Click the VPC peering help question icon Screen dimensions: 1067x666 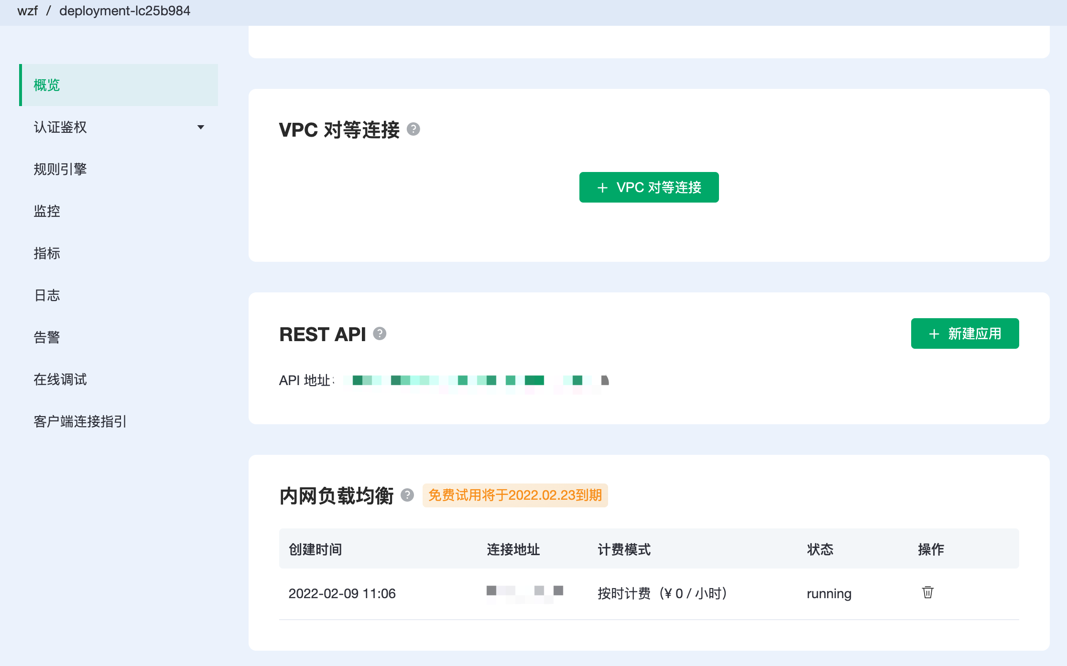[x=413, y=129]
